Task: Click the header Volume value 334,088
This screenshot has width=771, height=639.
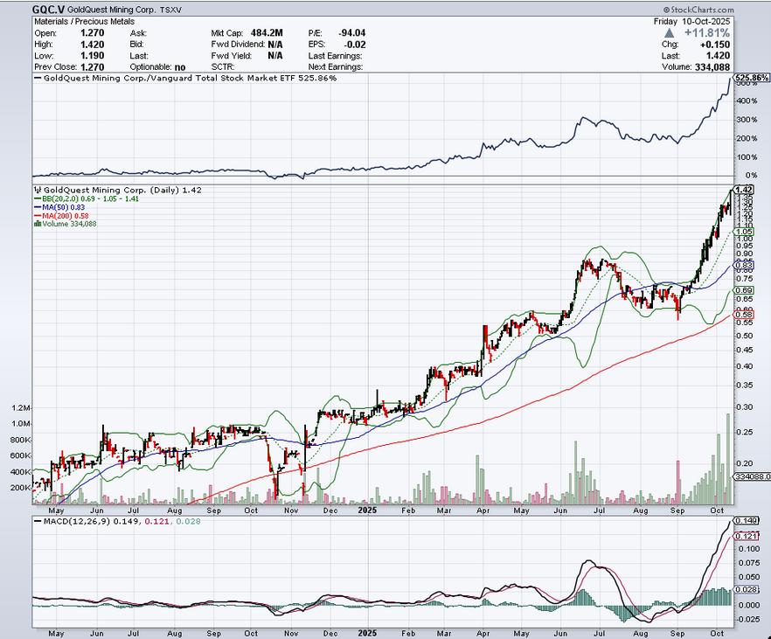Action: pos(712,66)
